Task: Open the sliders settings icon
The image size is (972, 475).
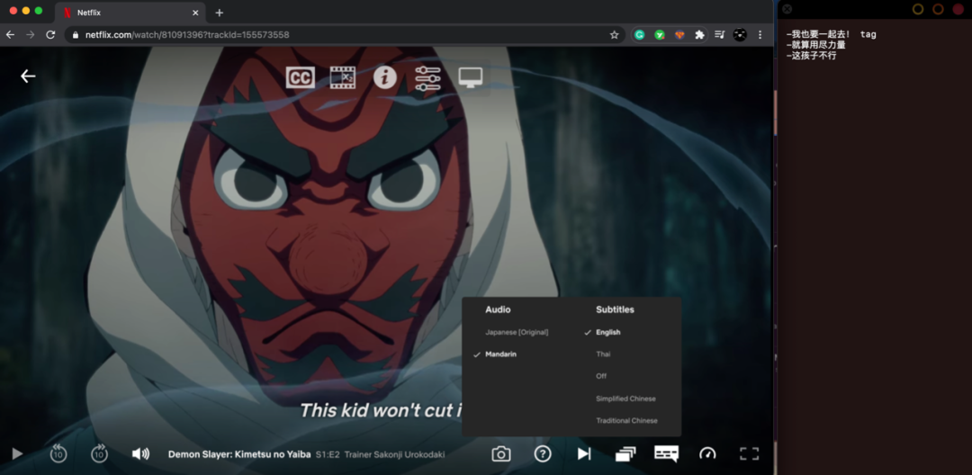Action: [x=427, y=78]
